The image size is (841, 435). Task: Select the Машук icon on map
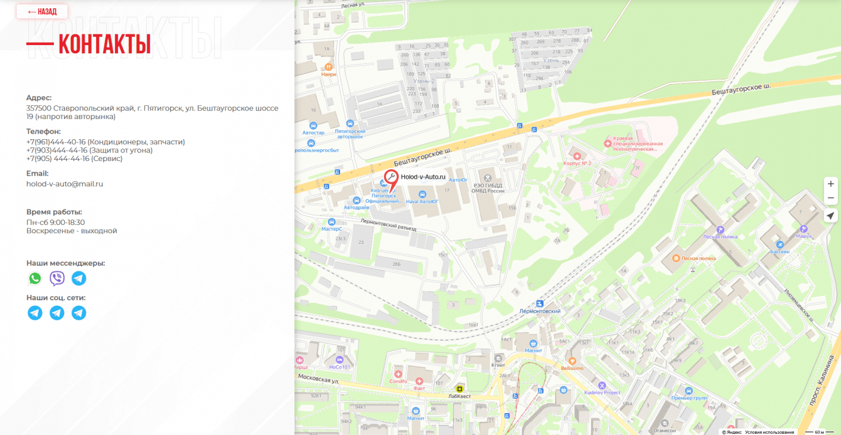(x=804, y=229)
